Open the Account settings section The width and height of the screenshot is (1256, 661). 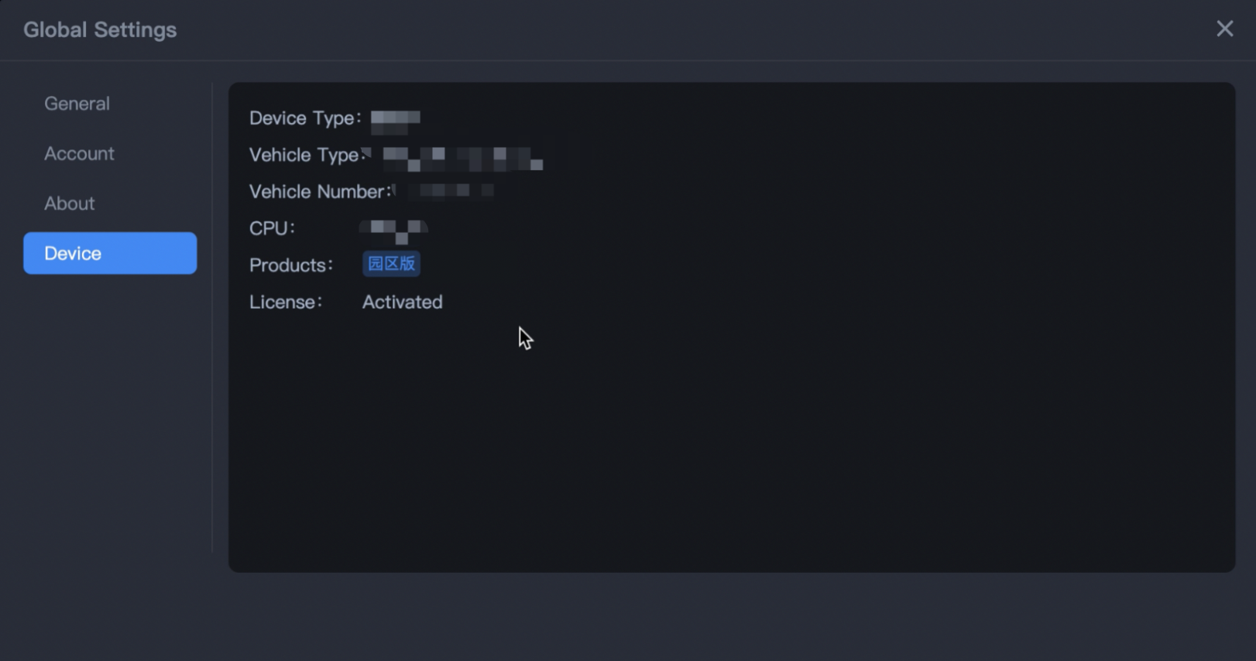79,153
